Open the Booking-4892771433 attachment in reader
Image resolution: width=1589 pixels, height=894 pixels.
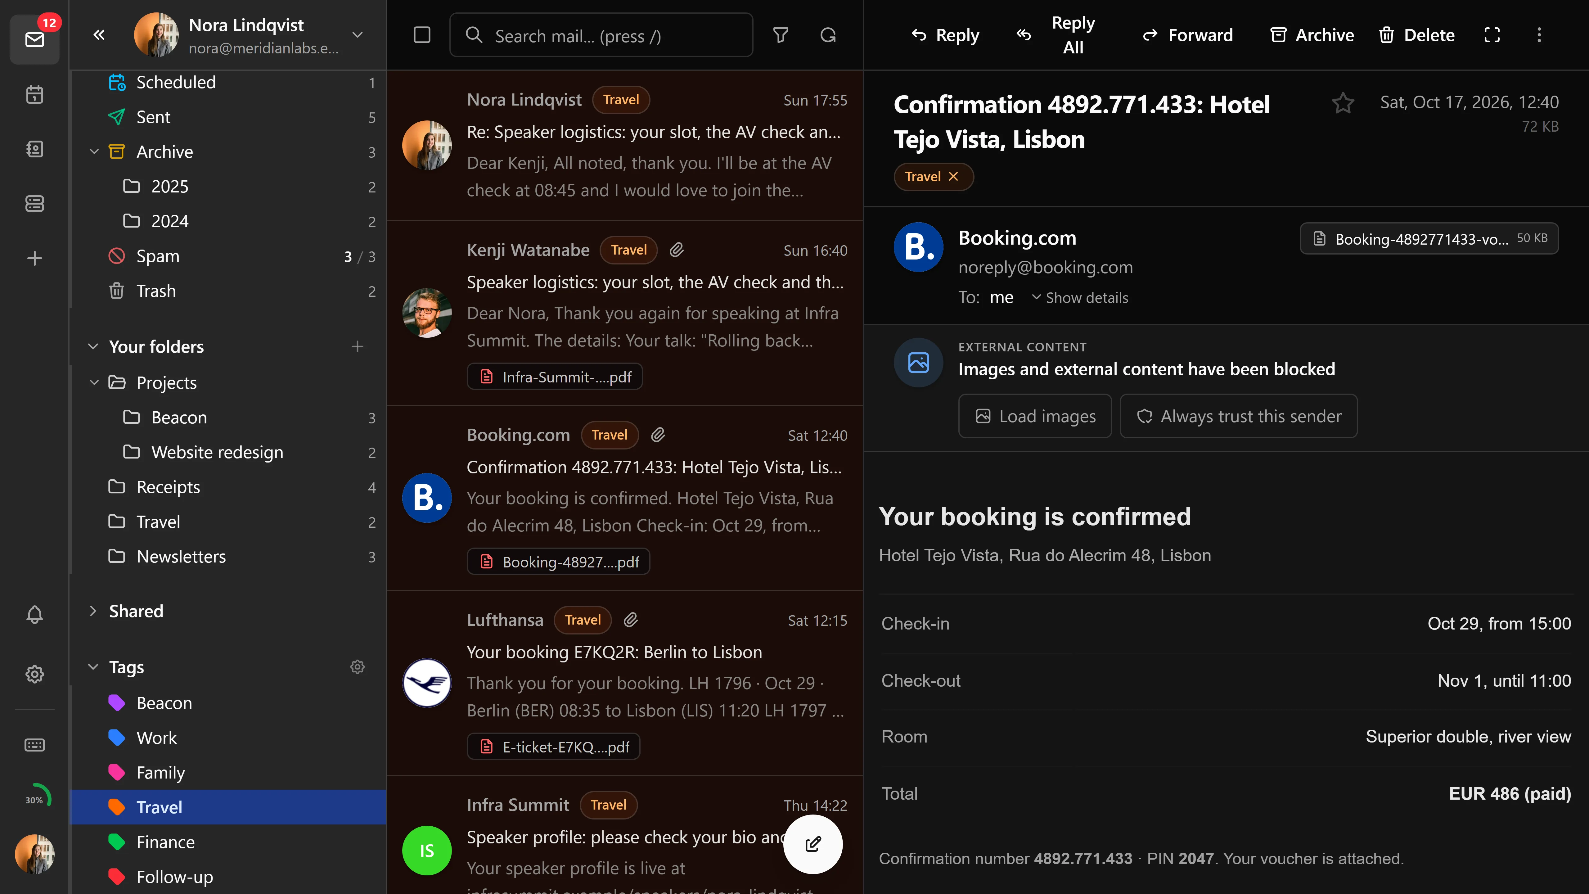pyautogui.click(x=1429, y=239)
